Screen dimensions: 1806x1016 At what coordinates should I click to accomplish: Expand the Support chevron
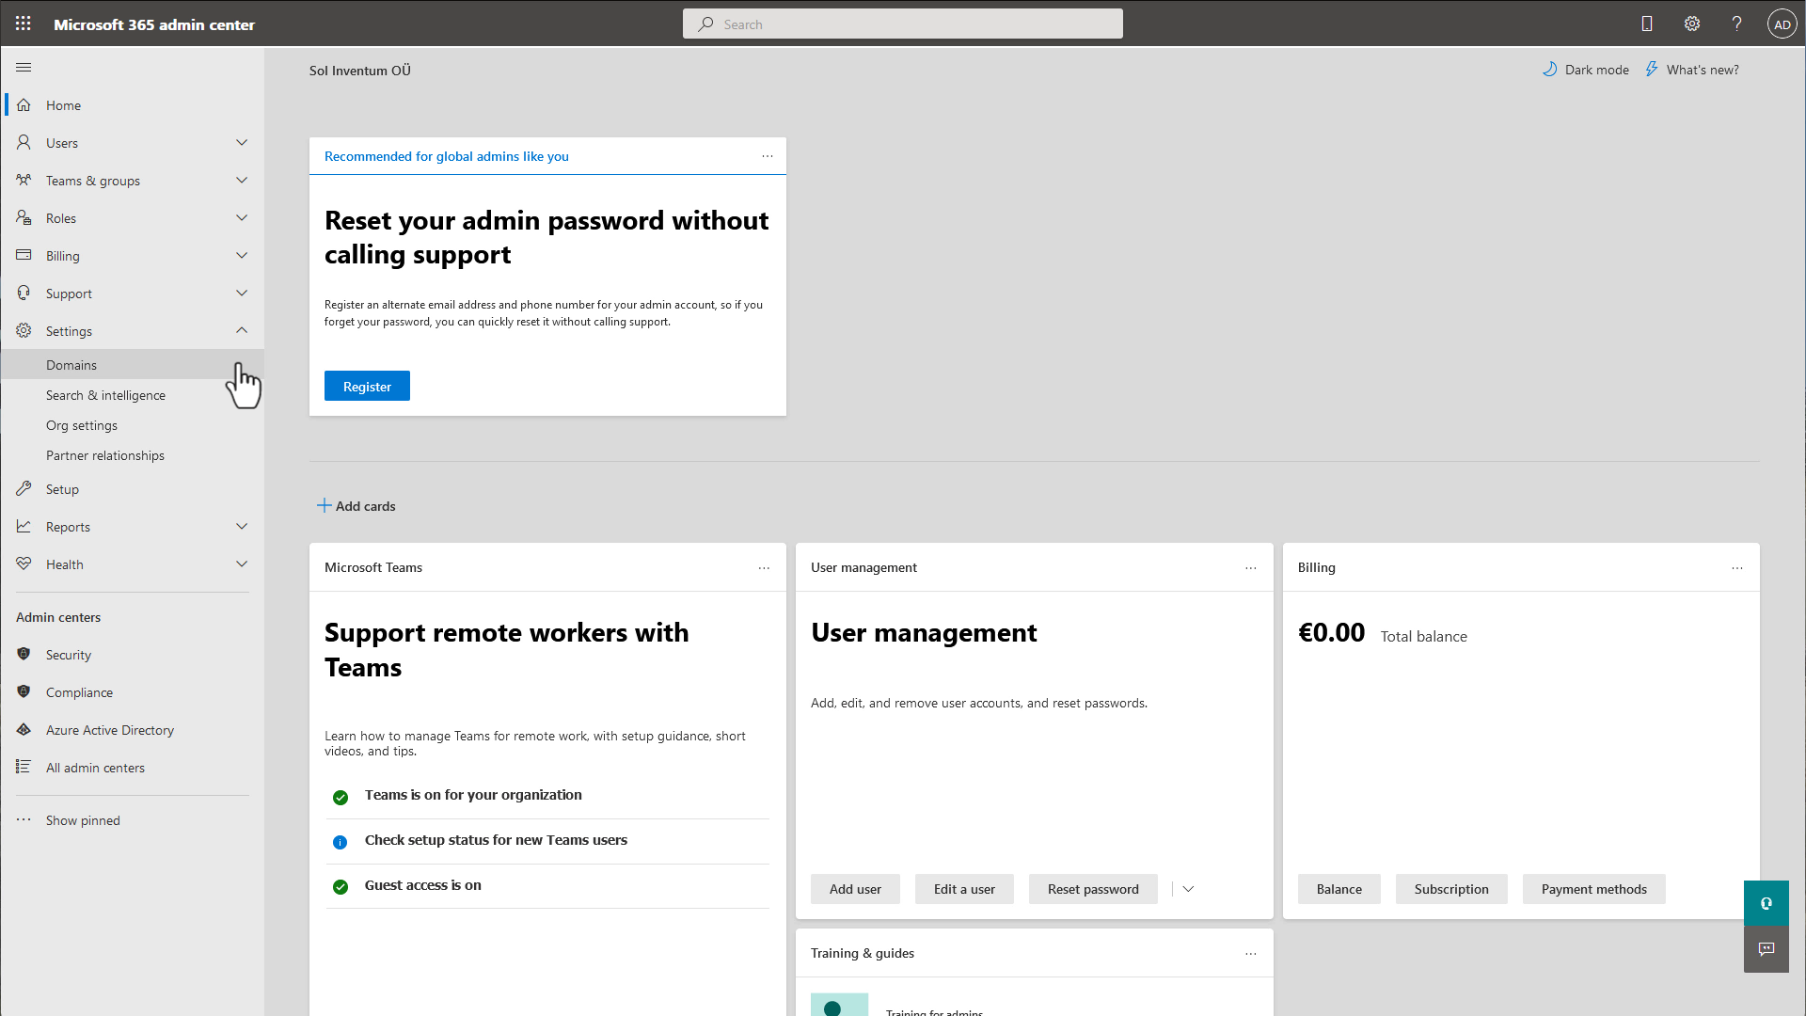pos(242,294)
